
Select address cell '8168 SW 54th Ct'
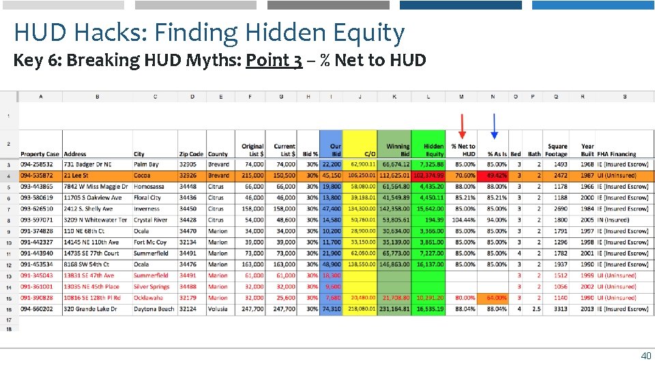98,264
